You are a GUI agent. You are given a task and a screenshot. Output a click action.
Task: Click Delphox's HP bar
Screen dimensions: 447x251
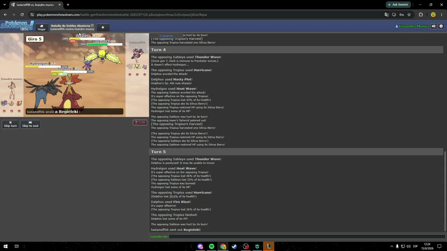click(69, 71)
